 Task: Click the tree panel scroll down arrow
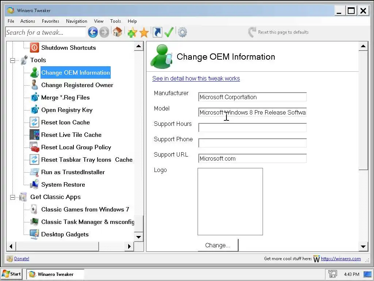click(138, 237)
